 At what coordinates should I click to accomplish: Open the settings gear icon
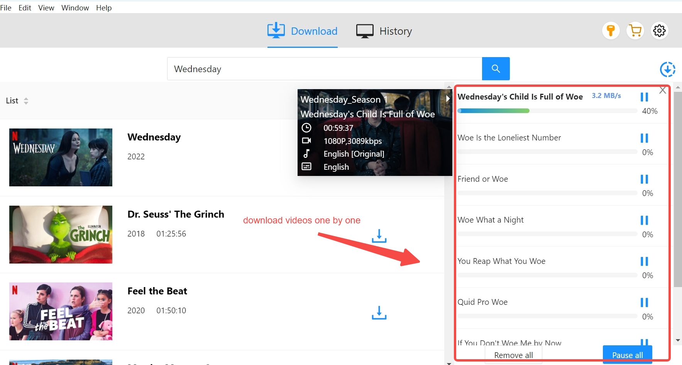(x=660, y=30)
